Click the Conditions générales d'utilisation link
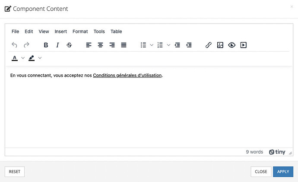This screenshot has width=298, height=182. pos(127,75)
